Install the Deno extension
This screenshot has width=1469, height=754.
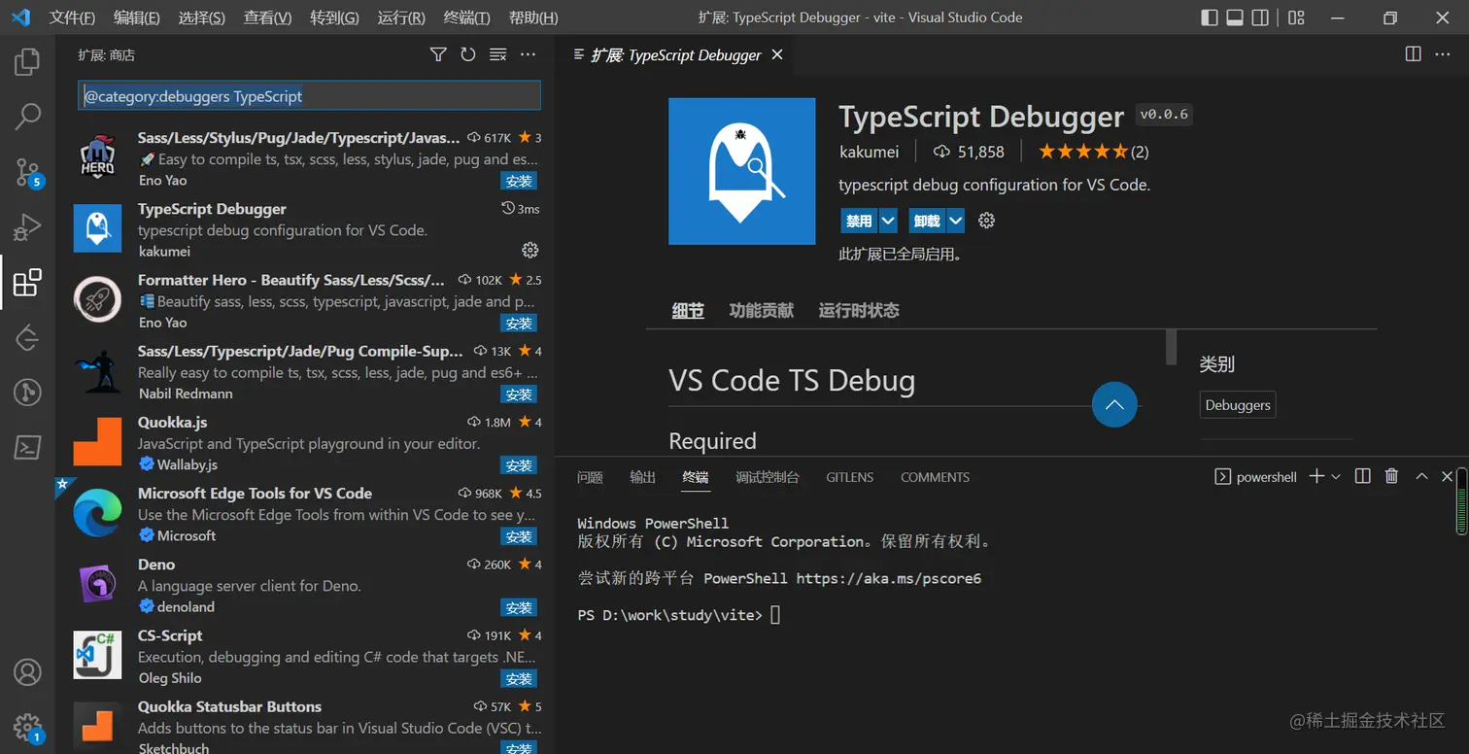click(519, 607)
